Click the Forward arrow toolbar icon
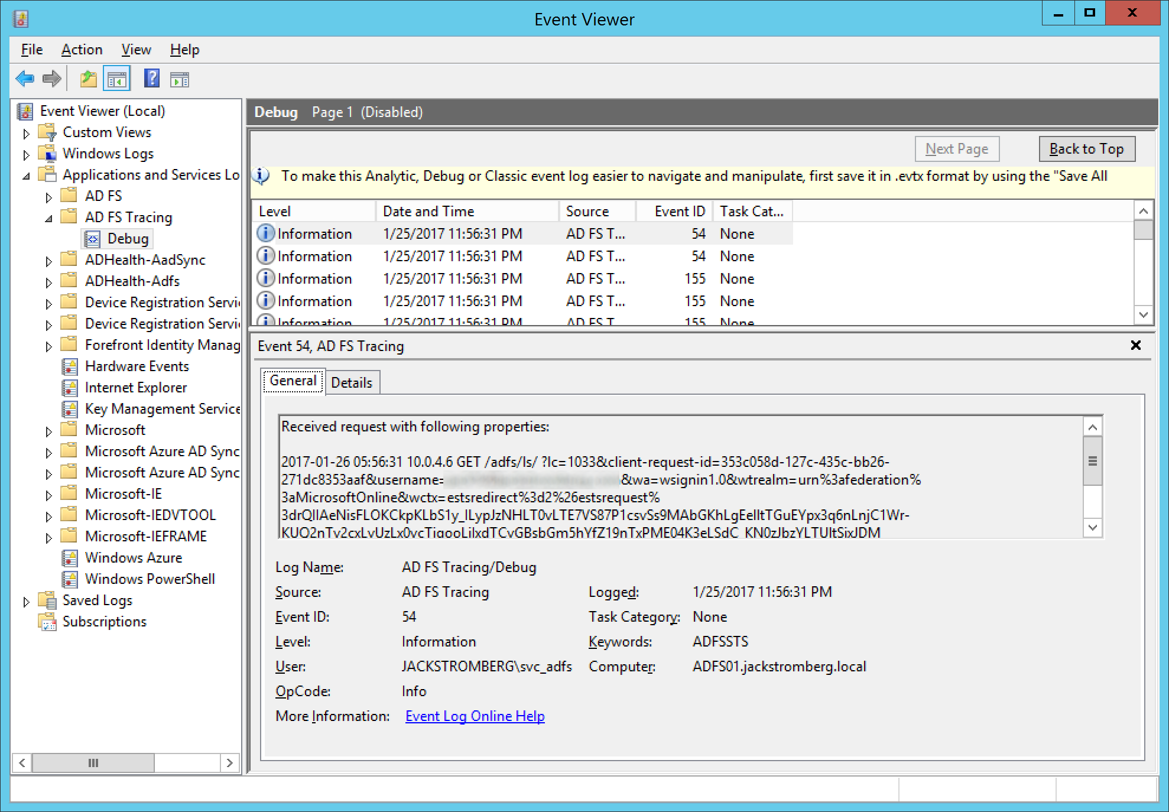1169x812 pixels. click(52, 79)
